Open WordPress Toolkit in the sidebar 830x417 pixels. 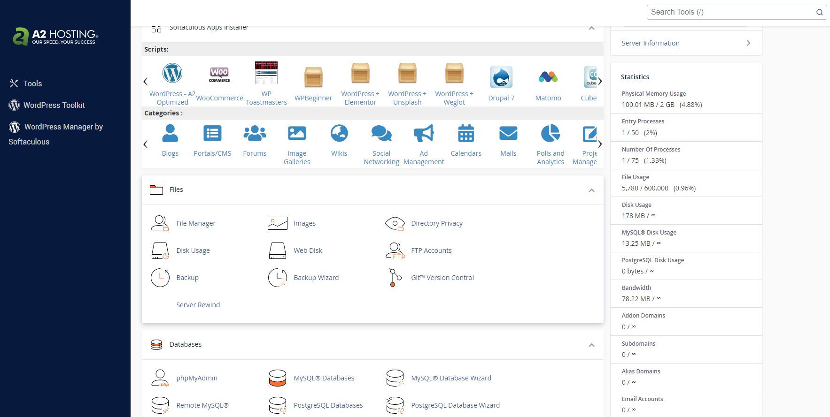click(47, 105)
